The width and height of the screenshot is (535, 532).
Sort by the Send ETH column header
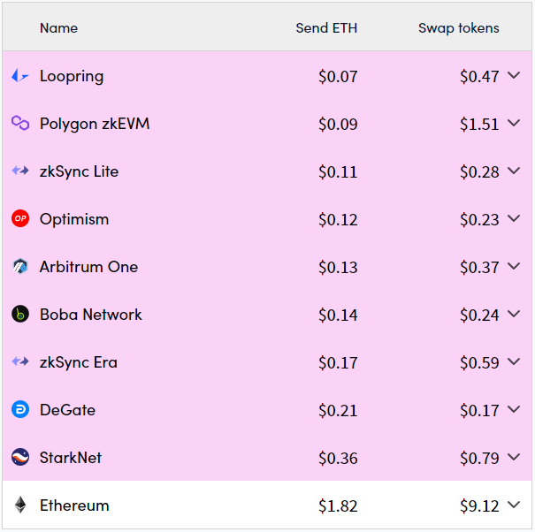326,28
